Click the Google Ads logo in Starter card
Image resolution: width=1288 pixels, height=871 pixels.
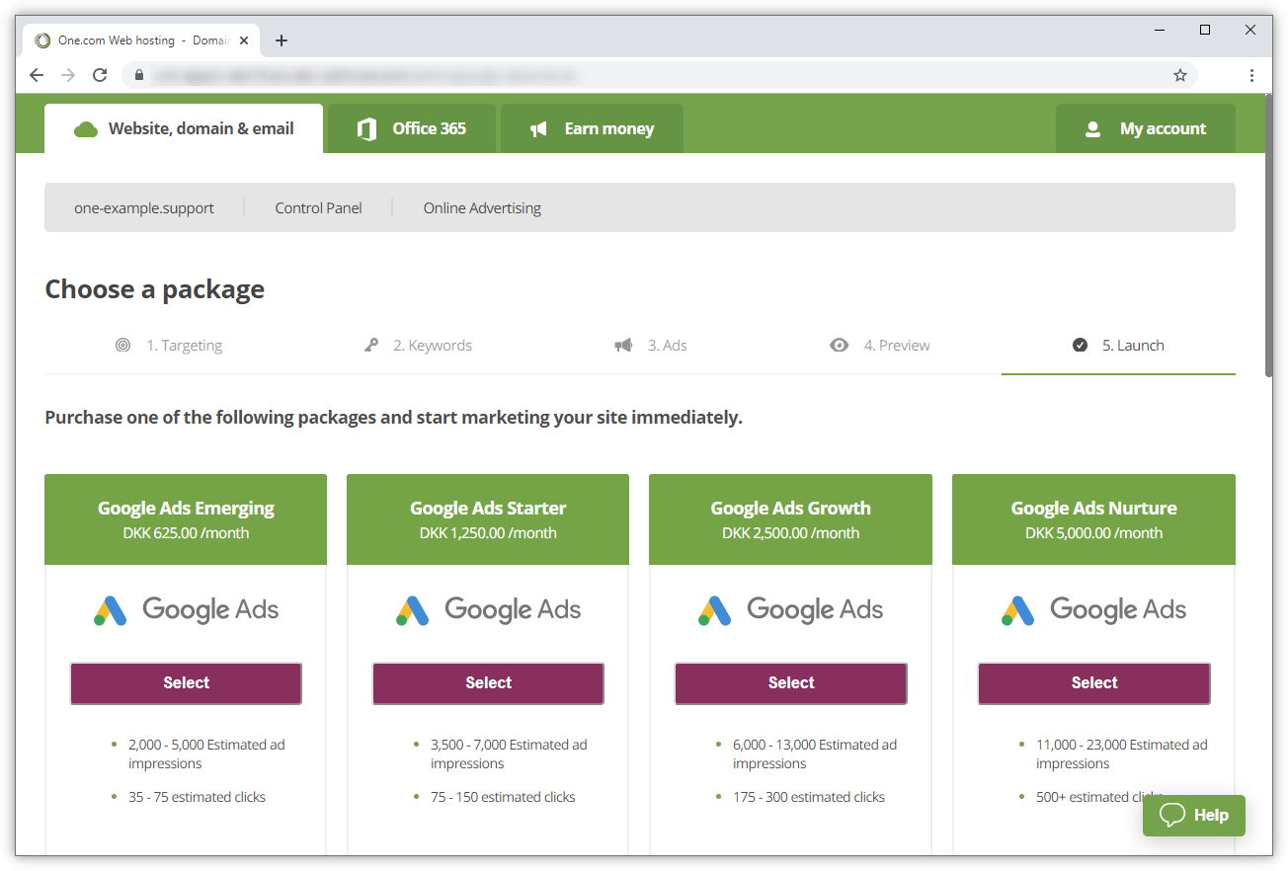tap(489, 609)
